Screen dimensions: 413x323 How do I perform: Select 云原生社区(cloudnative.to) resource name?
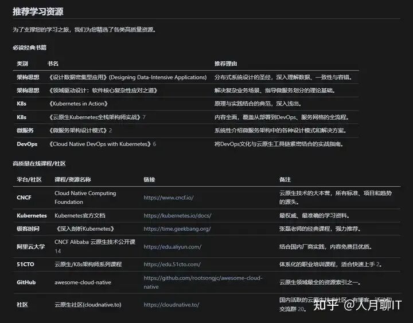(88, 305)
